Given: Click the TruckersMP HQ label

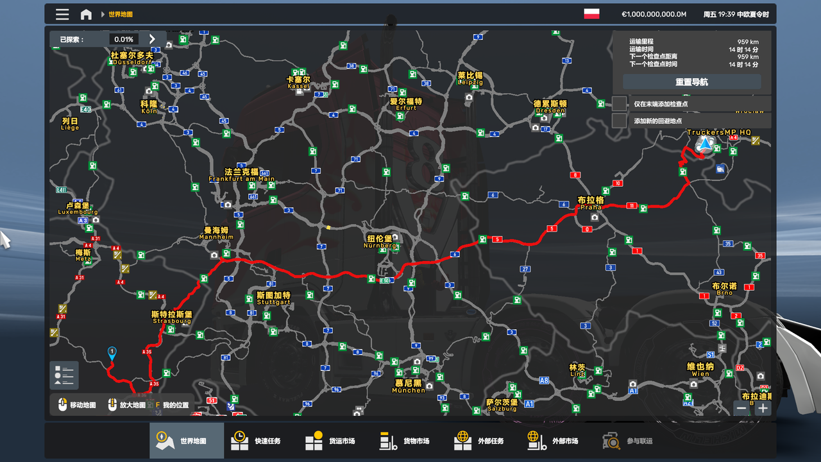Looking at the screenshot, I should click(718, 132).
